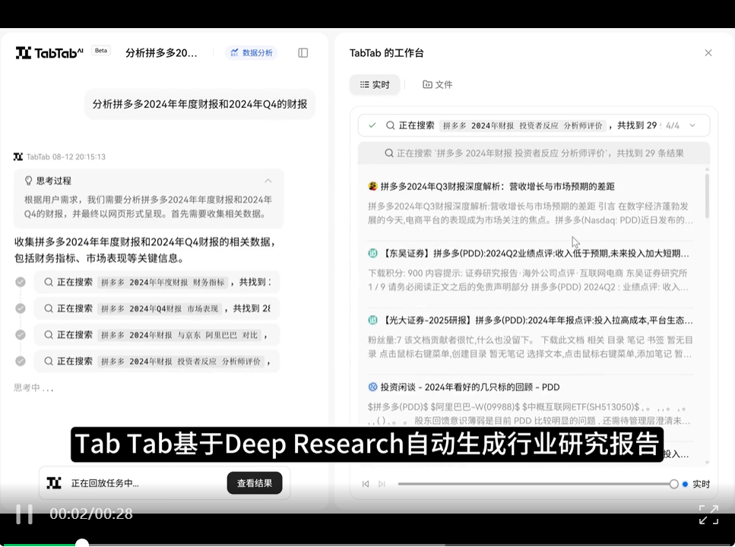Open search step 拼多多 2024年财报 投资者反应 分析师评价
Image resolution: width=735 pixels, height=547 pixels.
[157, 361]
